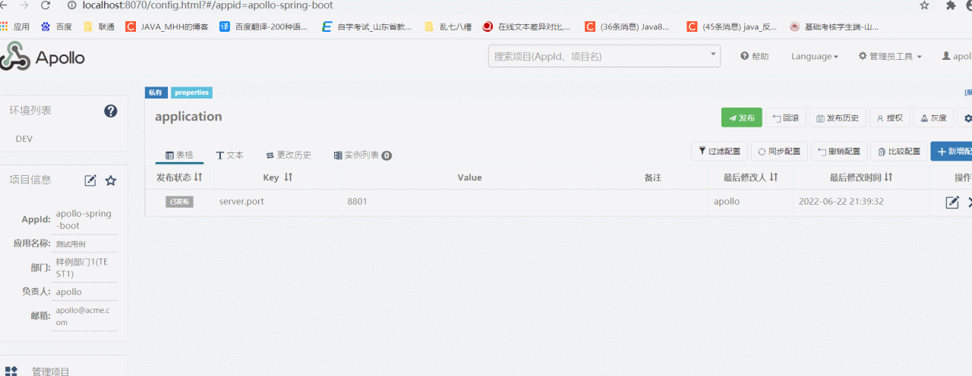Sort by 最后修改人 column
972x376 pixels.
coord(774,177)
